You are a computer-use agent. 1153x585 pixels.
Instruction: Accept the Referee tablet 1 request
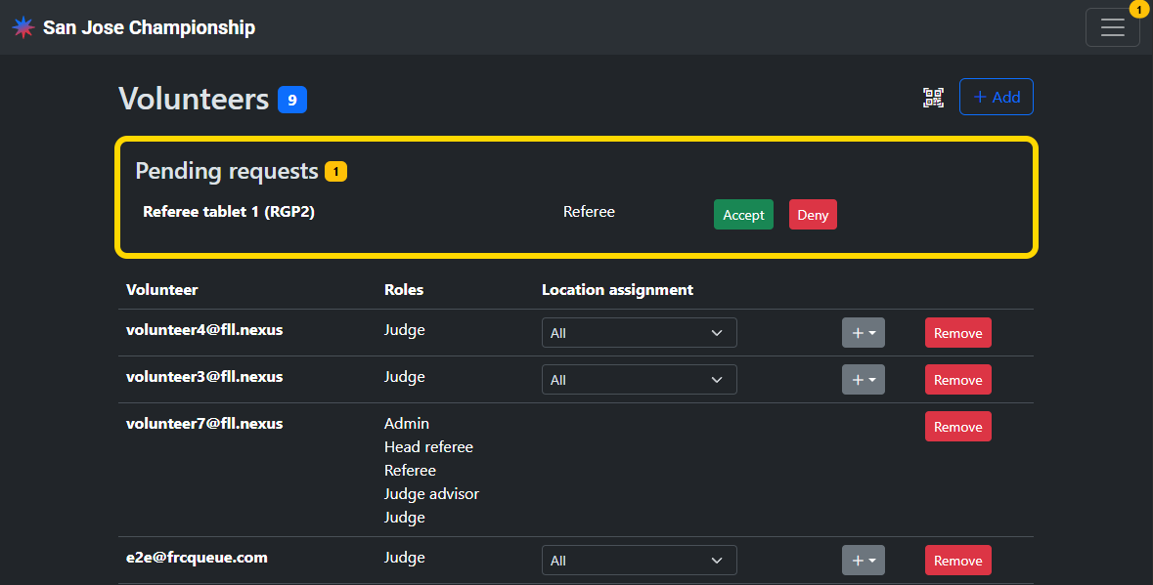743,215
